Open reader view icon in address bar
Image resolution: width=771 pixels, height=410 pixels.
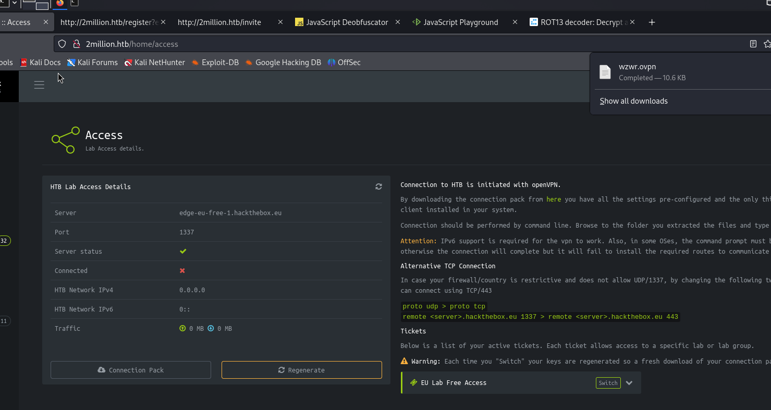753,44
